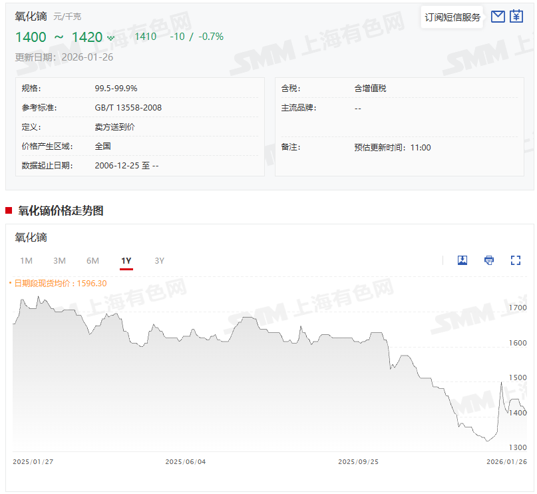537x494 pixels.
Task: Click the green price-drop arrow icon
Action: [x=110, y=38]
